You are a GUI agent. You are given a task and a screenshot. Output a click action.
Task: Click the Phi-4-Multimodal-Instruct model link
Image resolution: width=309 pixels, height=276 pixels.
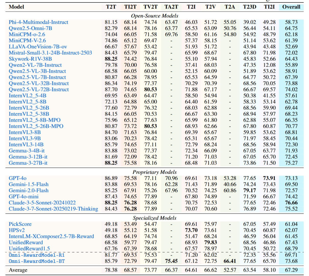click(39, 22)
